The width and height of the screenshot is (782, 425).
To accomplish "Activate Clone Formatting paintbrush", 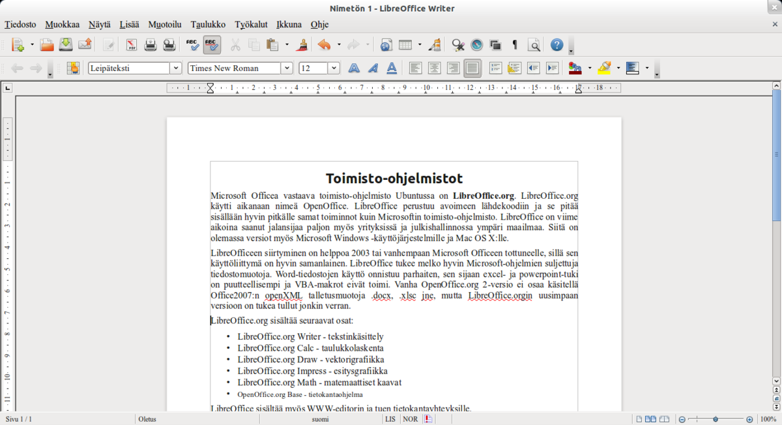I will point(302,45).
